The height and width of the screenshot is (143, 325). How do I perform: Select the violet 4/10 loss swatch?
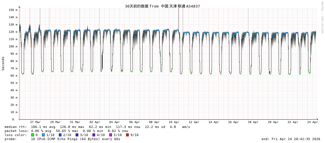[x=94, y=135]
